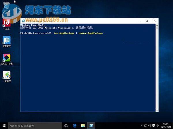Screen dimensions: 173x129
Task: Click the remove-AppXPackage command text
Action: pyautogui.click(x=91, y=33)
